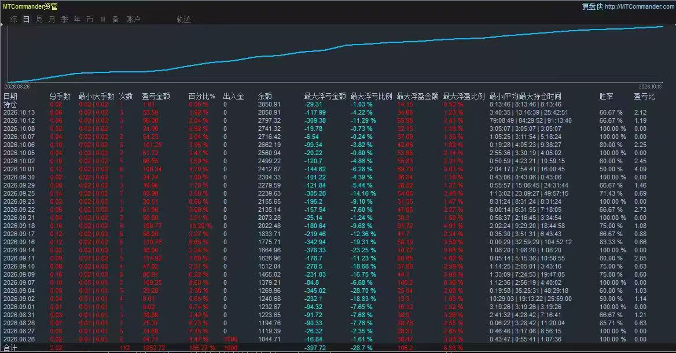Click the balance value 1044.71

click(269, 339)
